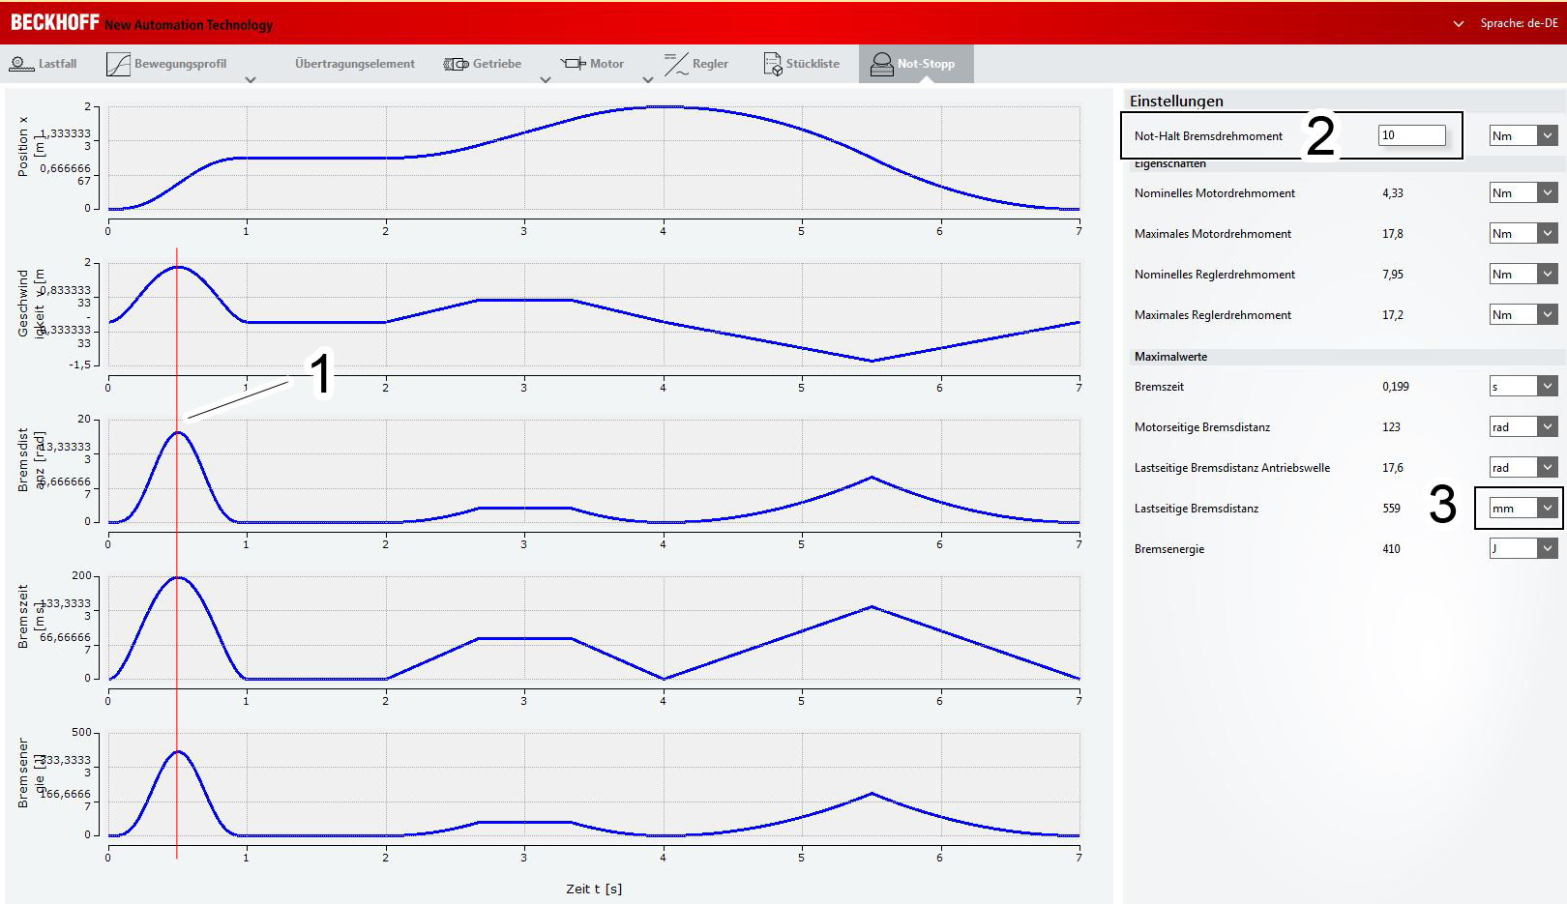The width and height of the screenshot is (1567, 904).
Task: Expand the Motor submenu chevron
Action: click(648, 80)
